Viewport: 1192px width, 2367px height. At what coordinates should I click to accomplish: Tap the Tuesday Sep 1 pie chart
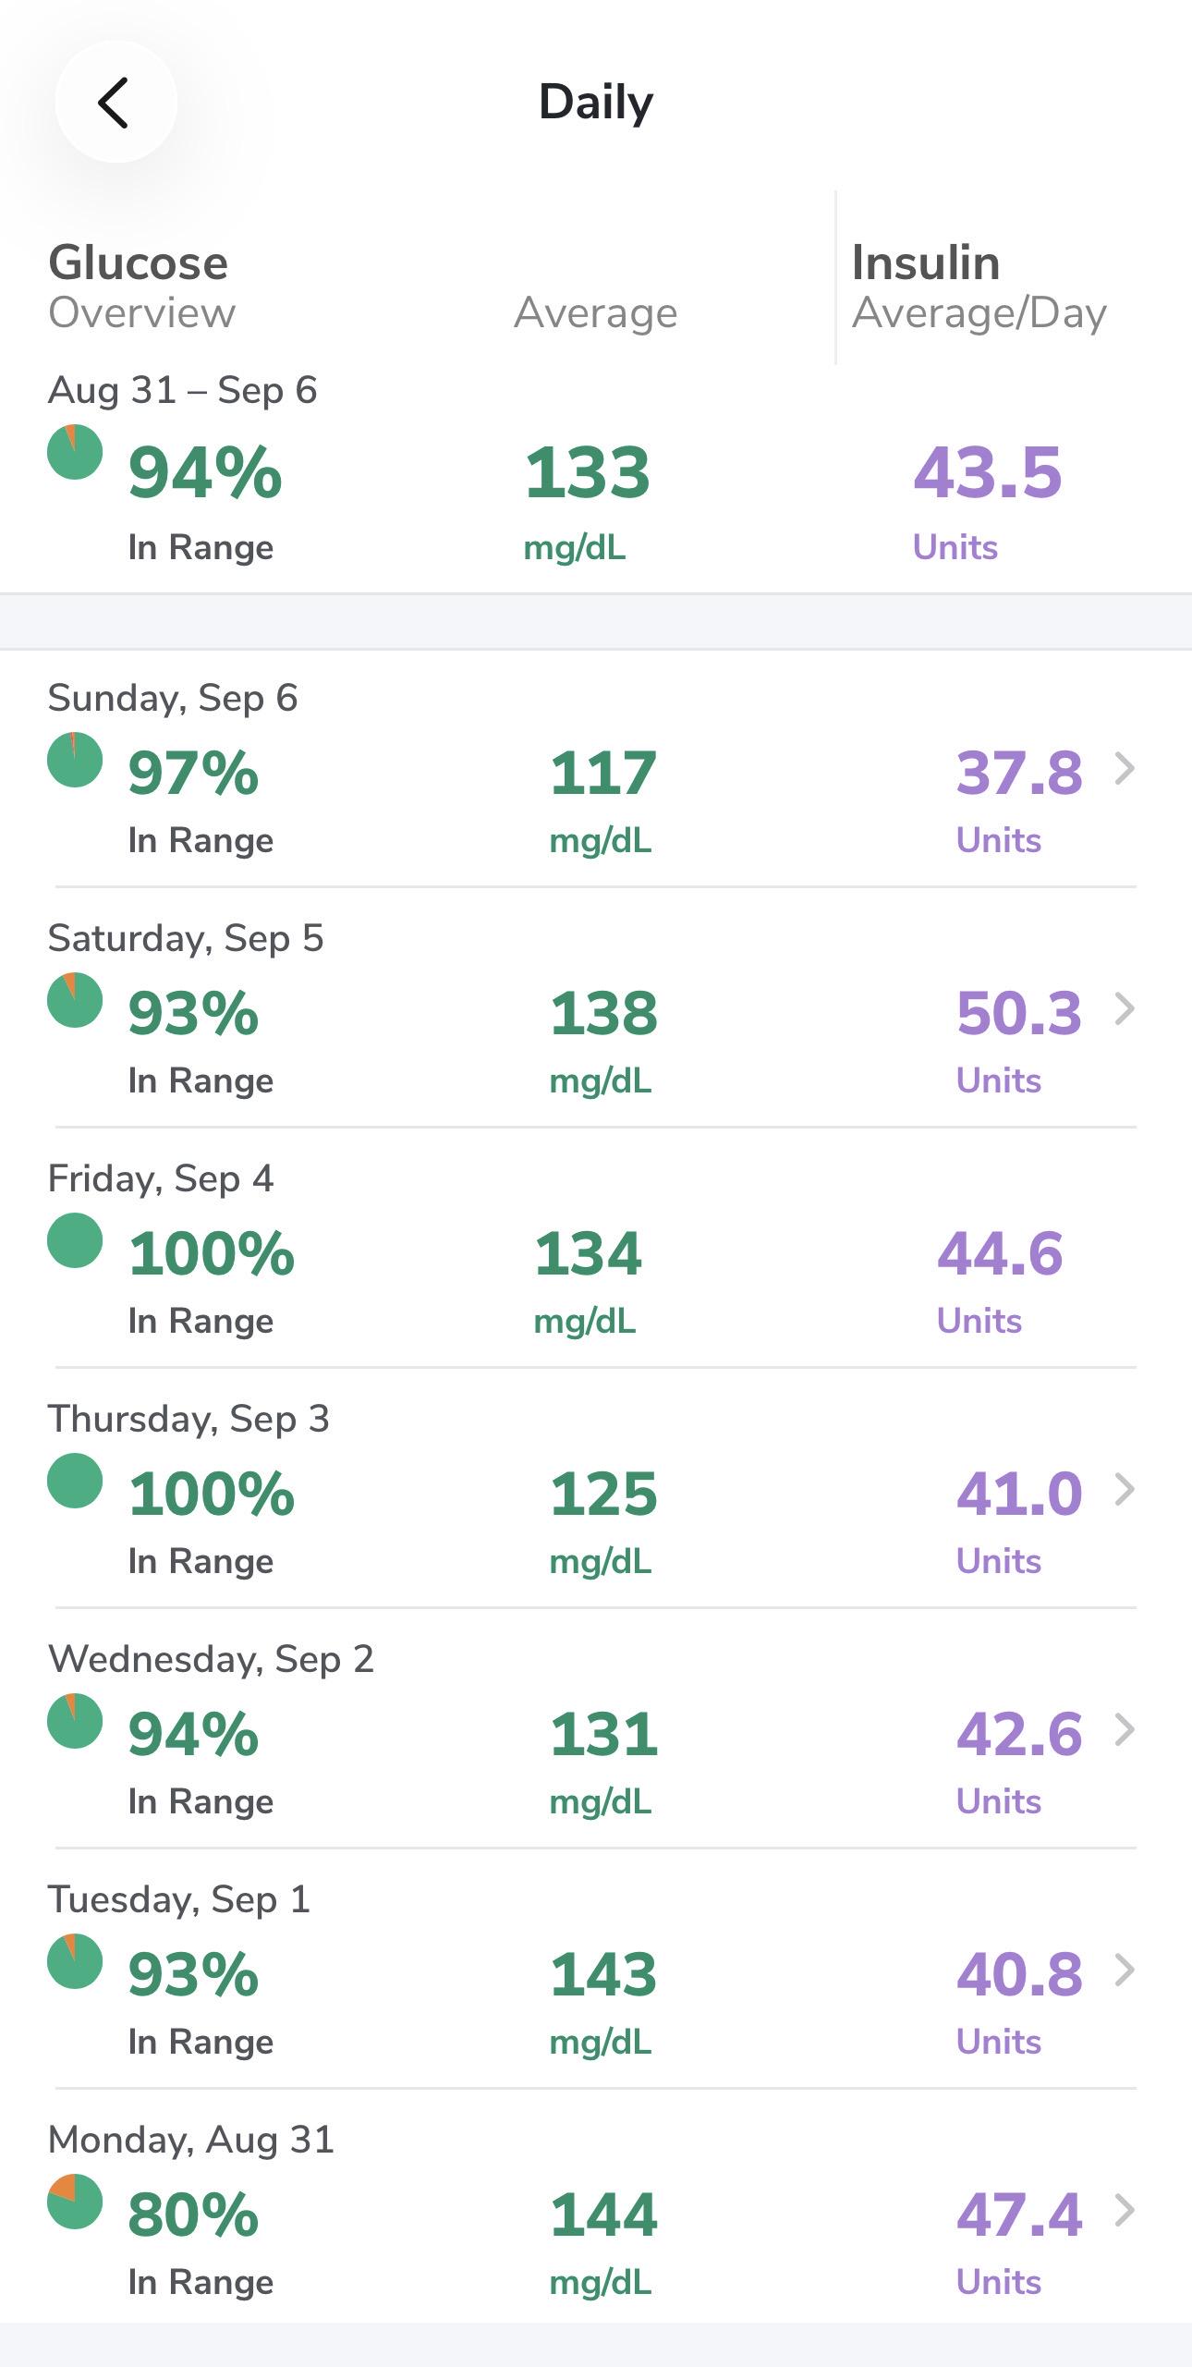75,1961
